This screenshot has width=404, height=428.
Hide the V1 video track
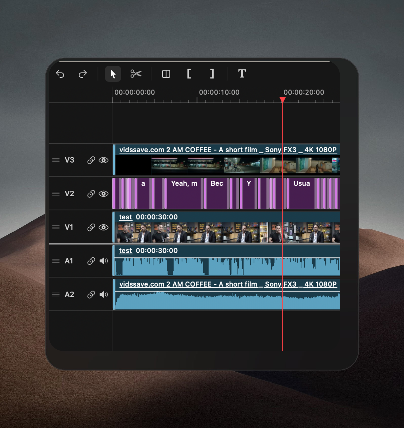104,227
